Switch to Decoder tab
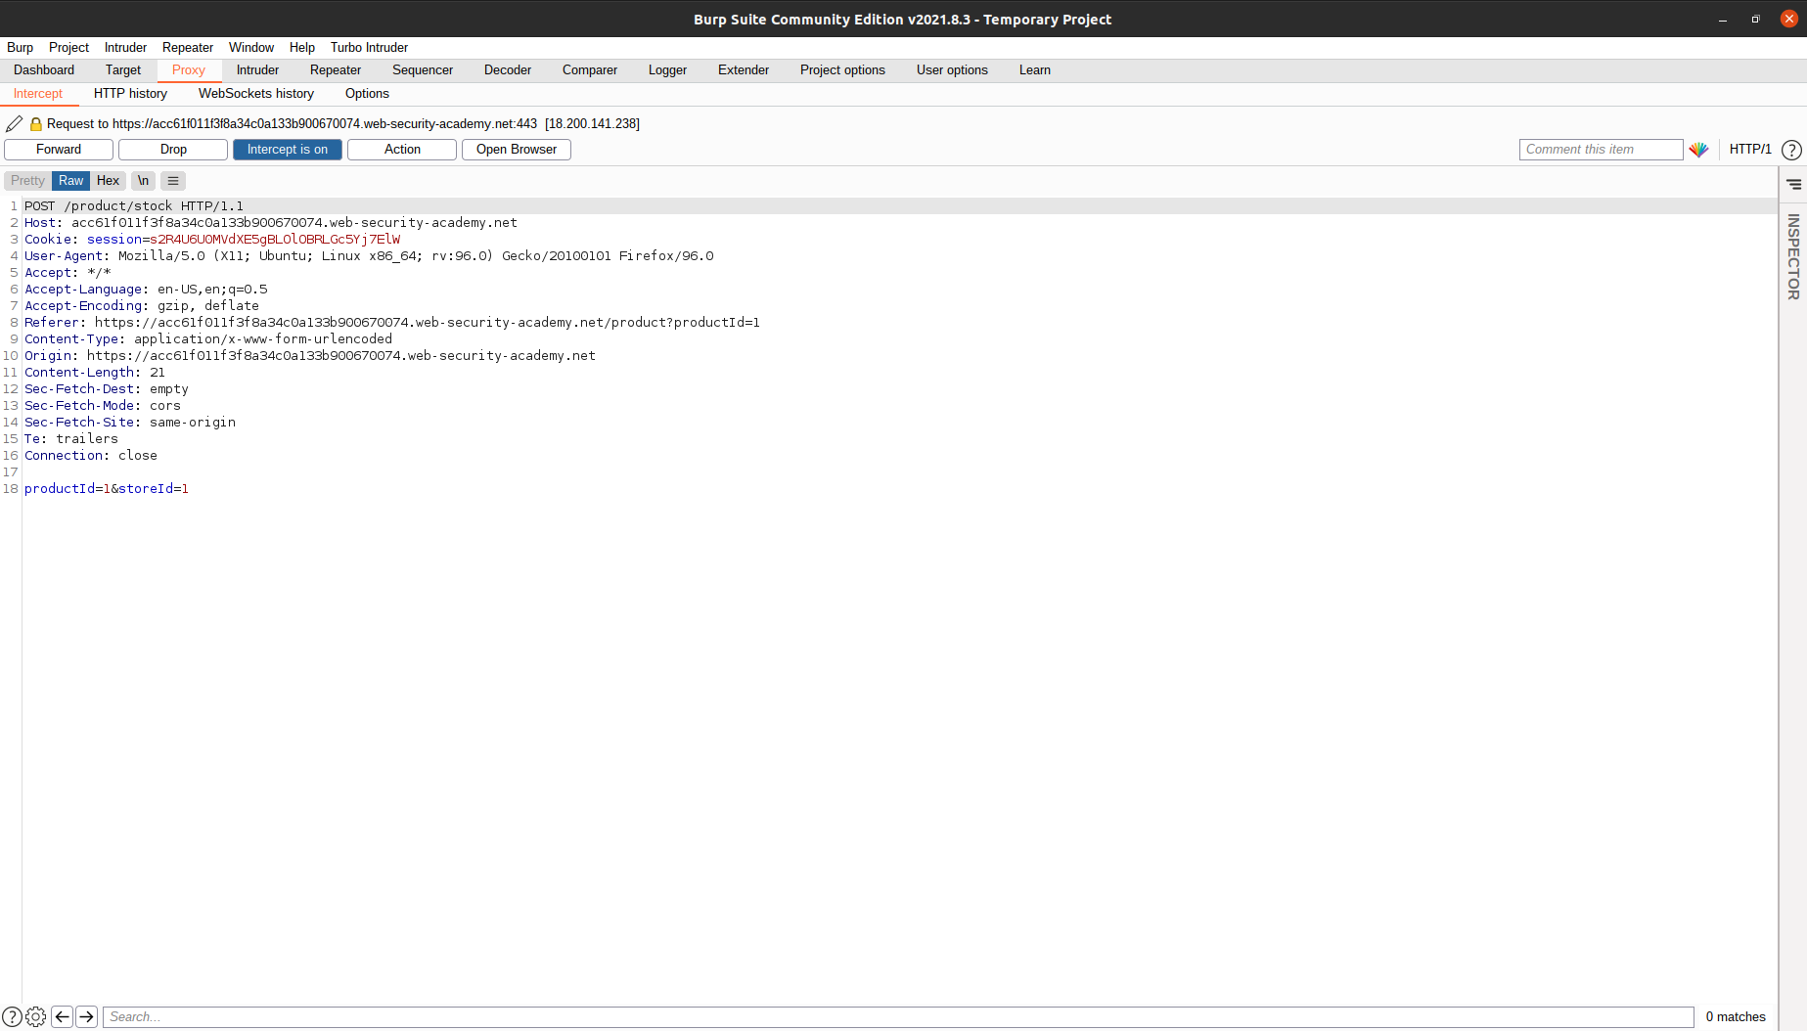 pyautogui.click(x=508, y=70)
